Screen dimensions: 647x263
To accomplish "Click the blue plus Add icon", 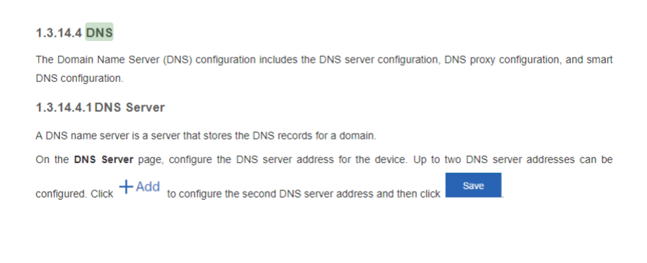I will tap(139, 187).
